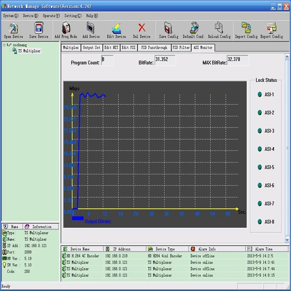Select the TS Multiplxer device icon in tree

point(15,51)
